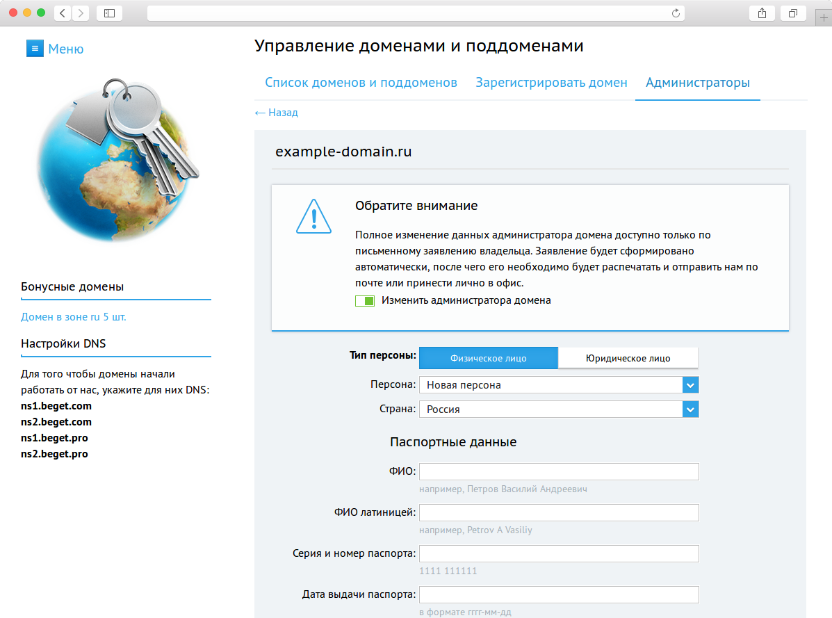Toggle 'Изменить администратора домена' switch
This screenshot has height=618, width=832.
pyautogui.click(x=364, y=301)
